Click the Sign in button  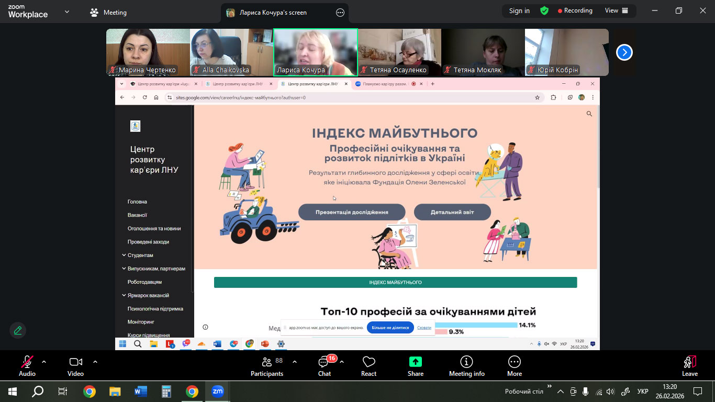click(x=519, y=10)
